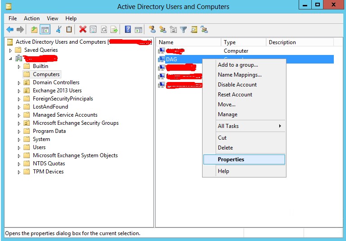Click the Create new user icon
The image size is (346, 241).
(152, 30)
